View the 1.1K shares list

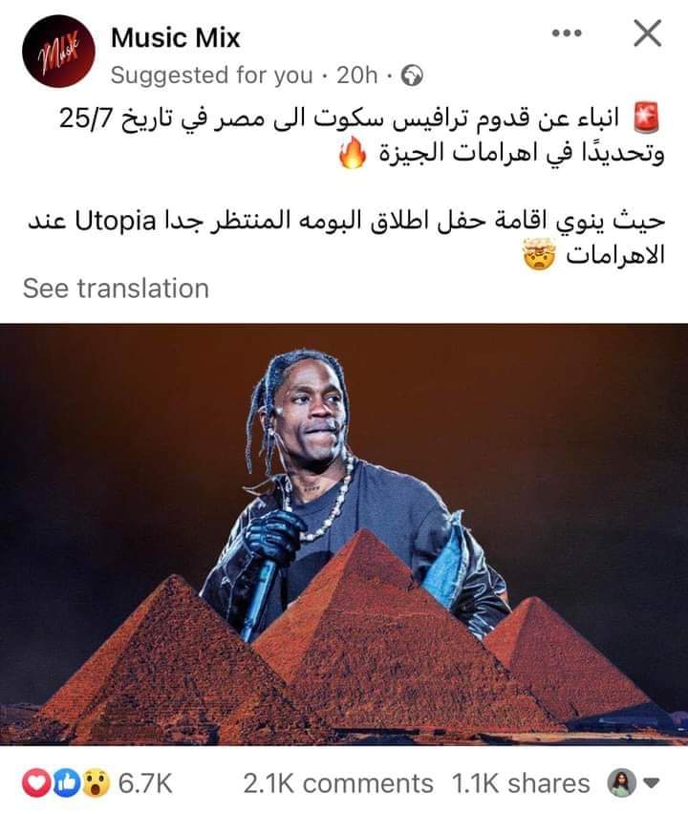pyautogui.click(x=521, y=783)
